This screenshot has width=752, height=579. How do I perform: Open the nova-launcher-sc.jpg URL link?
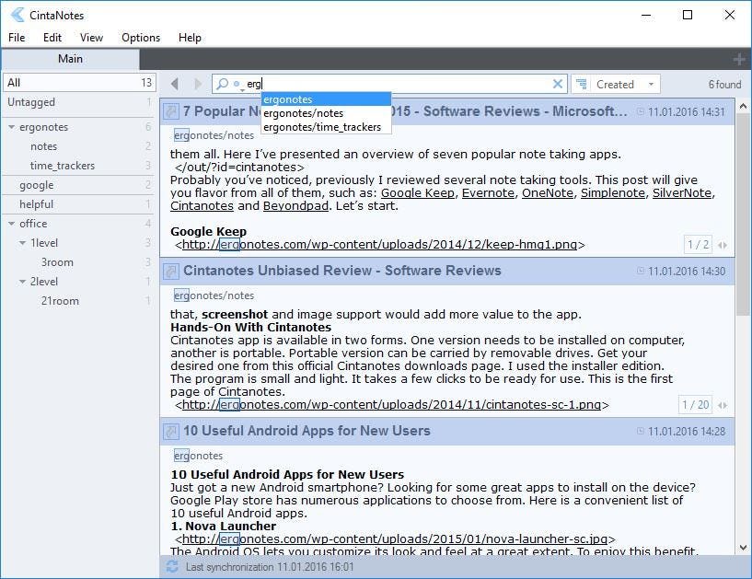coord(395,539)
